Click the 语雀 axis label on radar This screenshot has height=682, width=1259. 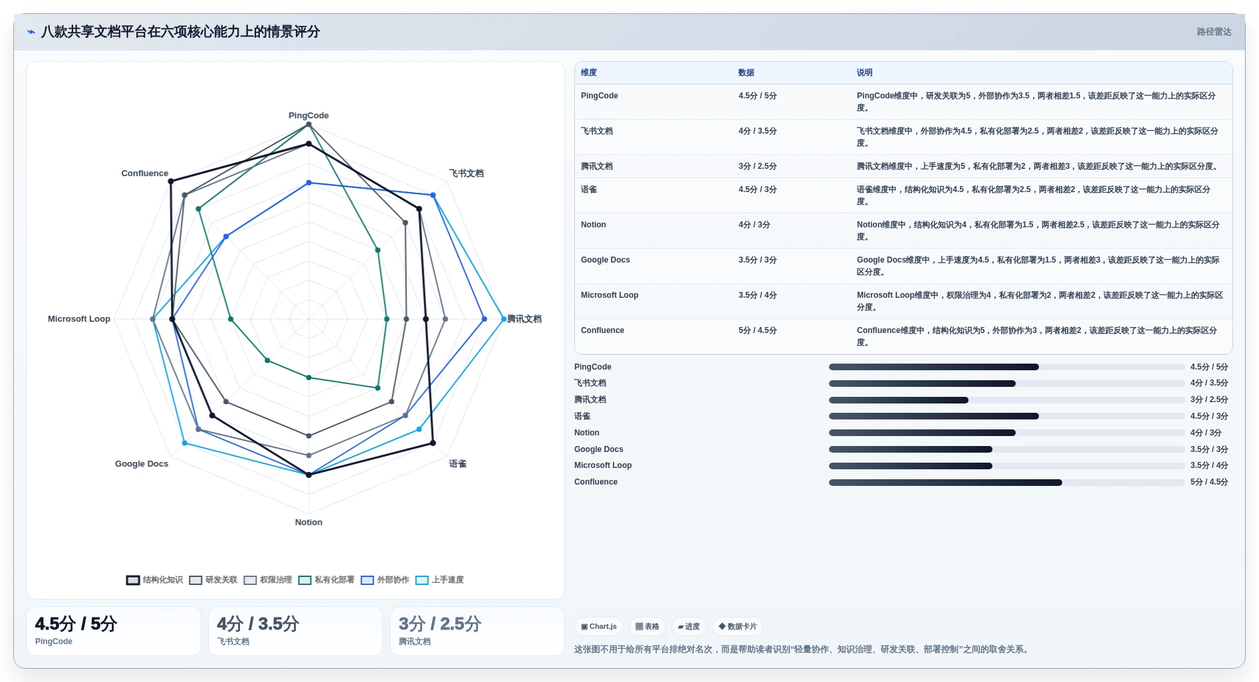click(457, 464)
